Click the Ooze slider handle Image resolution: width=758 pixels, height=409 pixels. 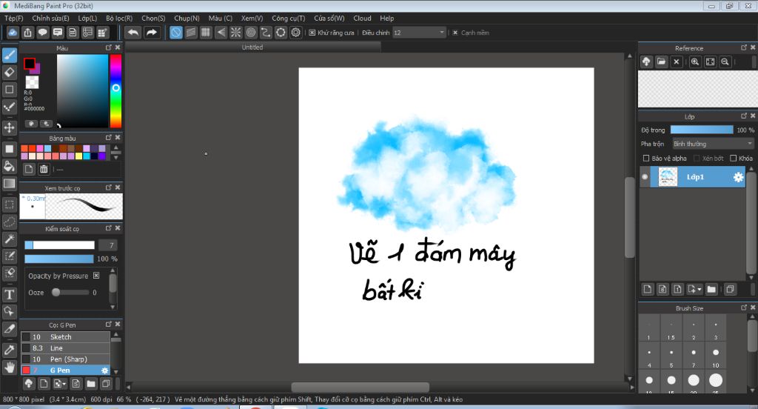56,293
